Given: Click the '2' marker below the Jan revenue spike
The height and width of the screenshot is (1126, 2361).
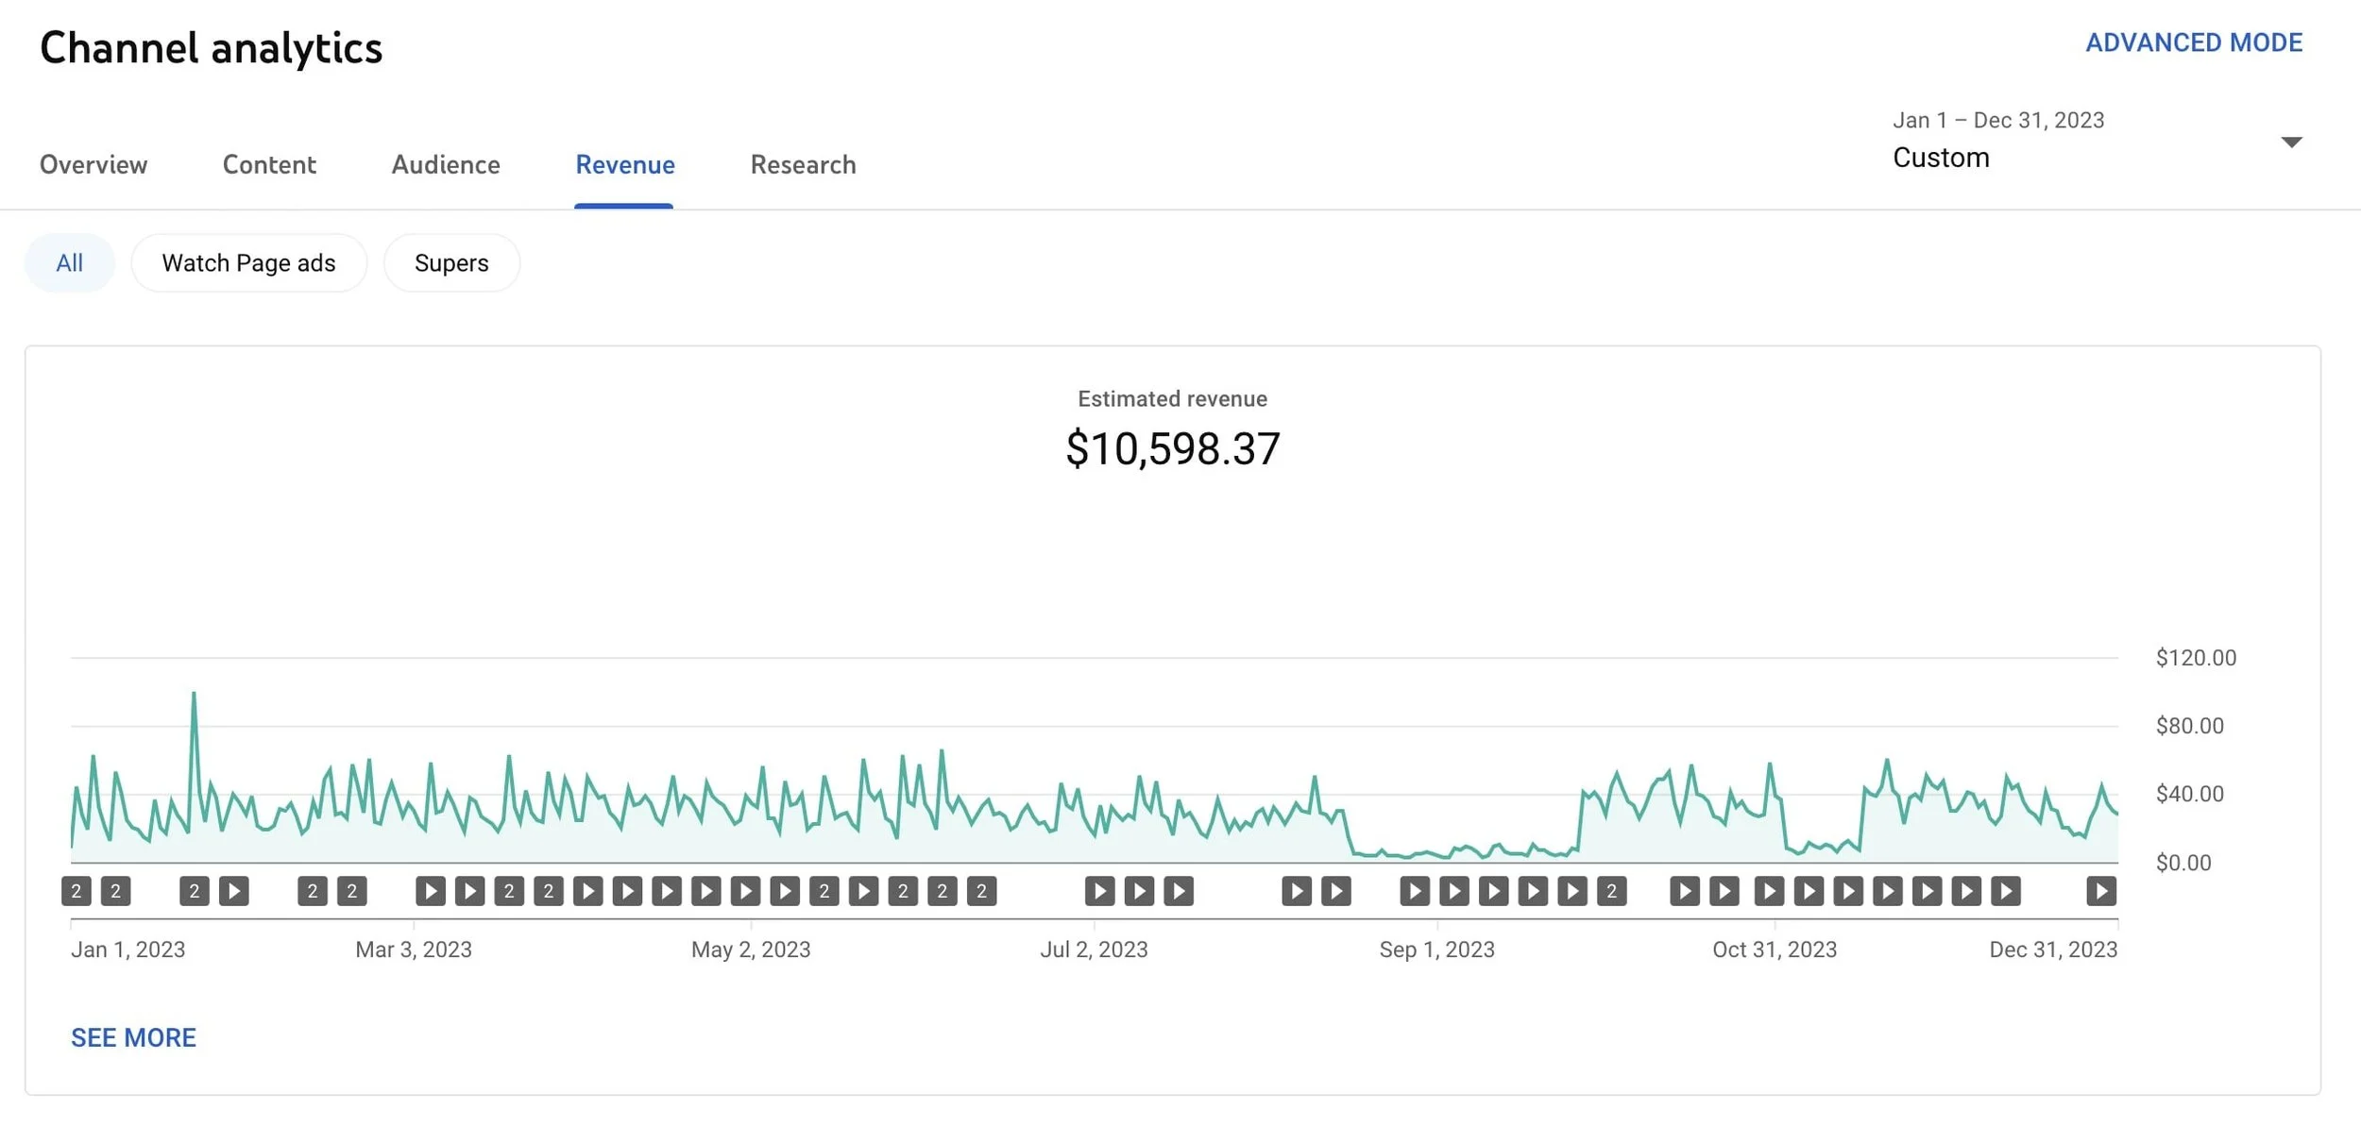Looking at the screenshot, I should tap(195, 891).
